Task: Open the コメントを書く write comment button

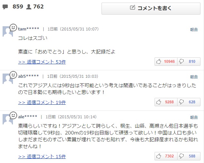Action: coord(151,8)
